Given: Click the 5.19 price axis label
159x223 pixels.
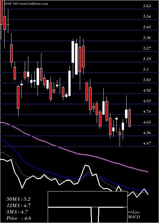Looking at the screenshot, I should click(147, 59).
